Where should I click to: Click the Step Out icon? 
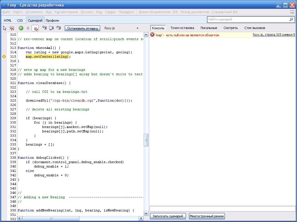tap(58, 28)
